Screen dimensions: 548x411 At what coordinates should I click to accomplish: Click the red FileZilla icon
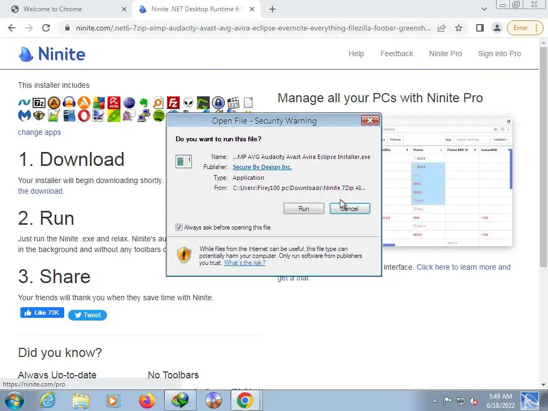pos(173,103)
